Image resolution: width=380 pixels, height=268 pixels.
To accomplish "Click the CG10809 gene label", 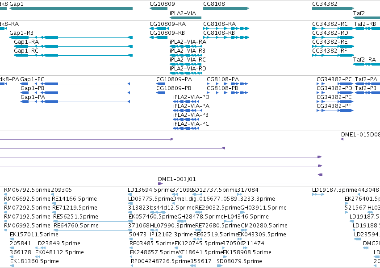I will [162, 4].
